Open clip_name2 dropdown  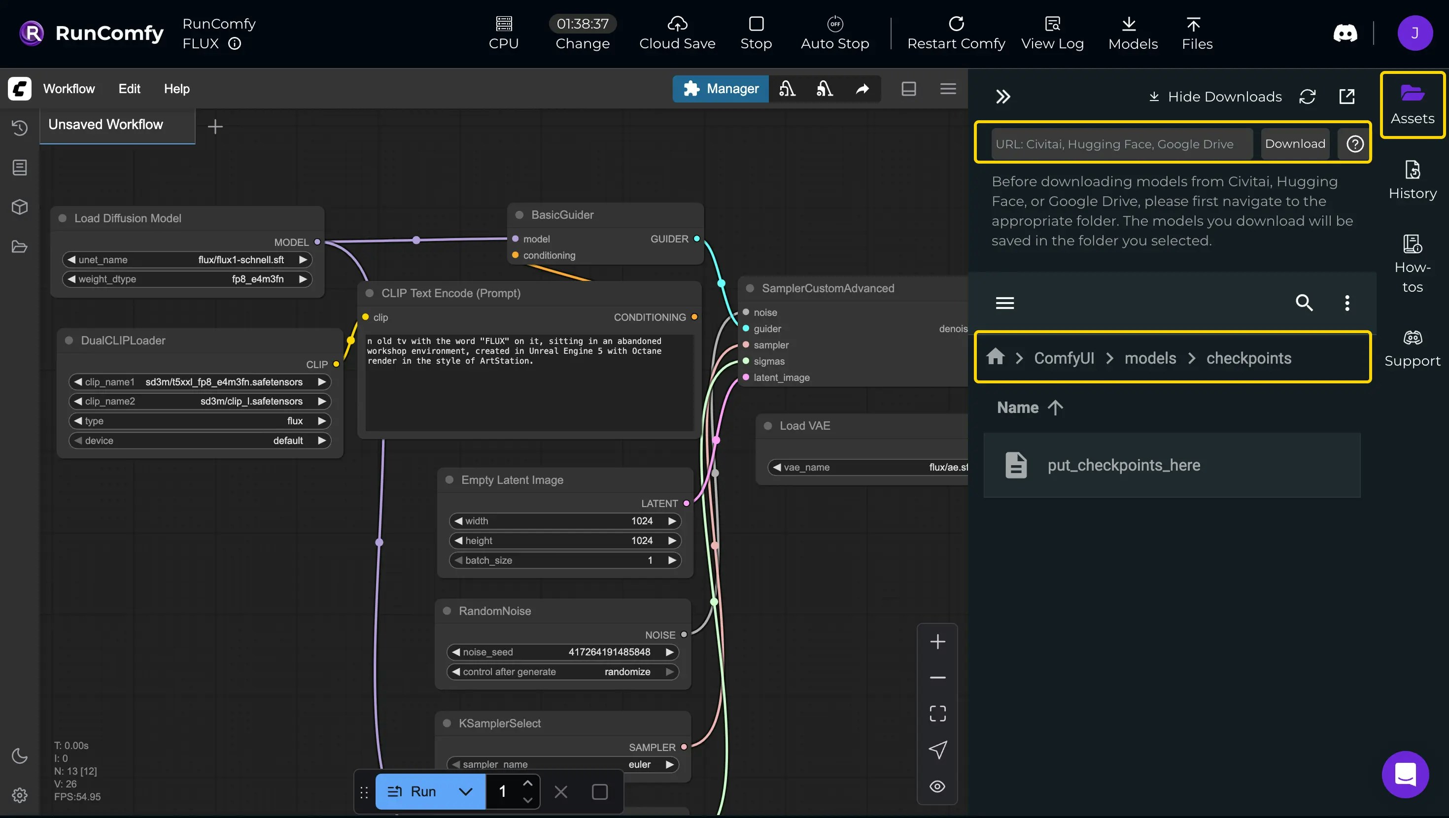point(200,401)
